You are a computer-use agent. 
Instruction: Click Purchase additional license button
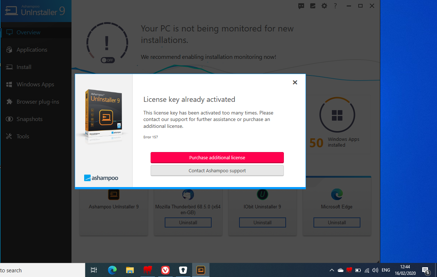217,158
